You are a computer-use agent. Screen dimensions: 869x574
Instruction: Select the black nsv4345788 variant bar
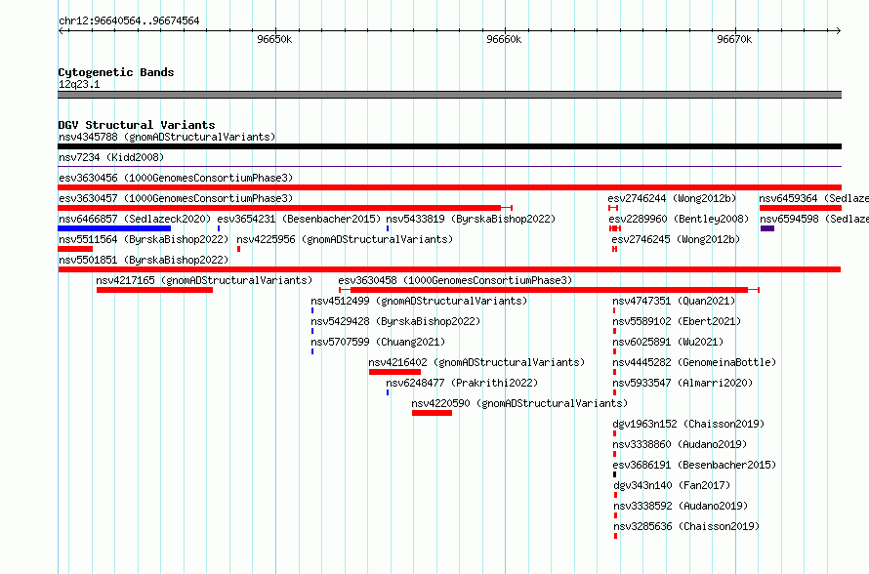(x=449, y=146)
